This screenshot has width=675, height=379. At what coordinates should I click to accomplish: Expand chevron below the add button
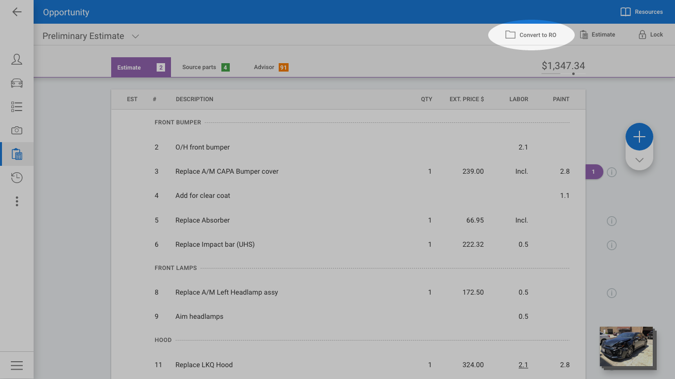pos(639,160)
